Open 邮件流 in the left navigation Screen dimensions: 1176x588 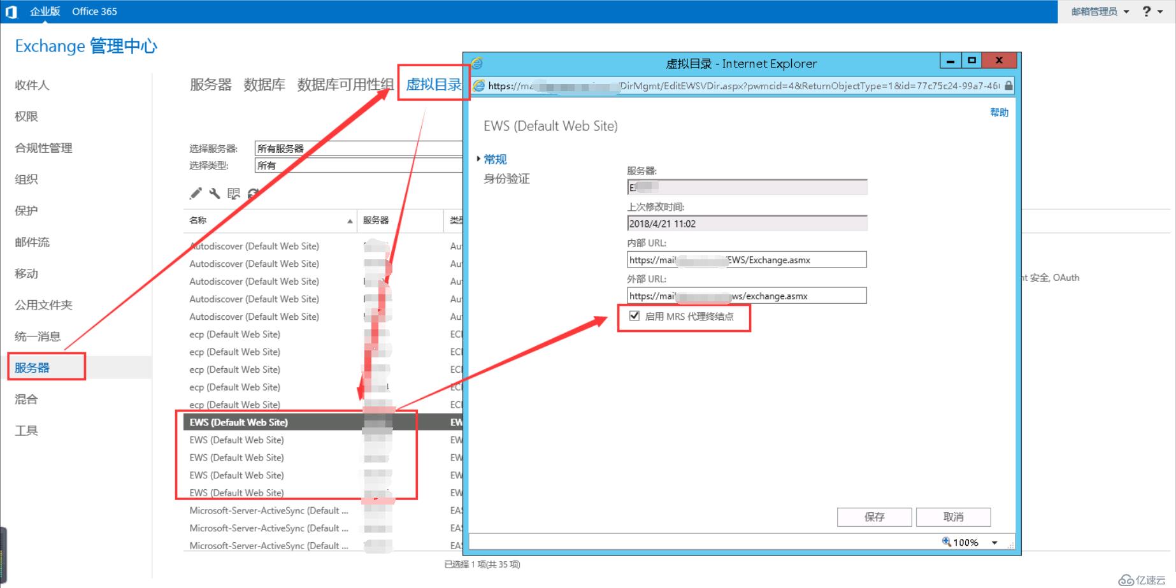(x=32, y=242)
